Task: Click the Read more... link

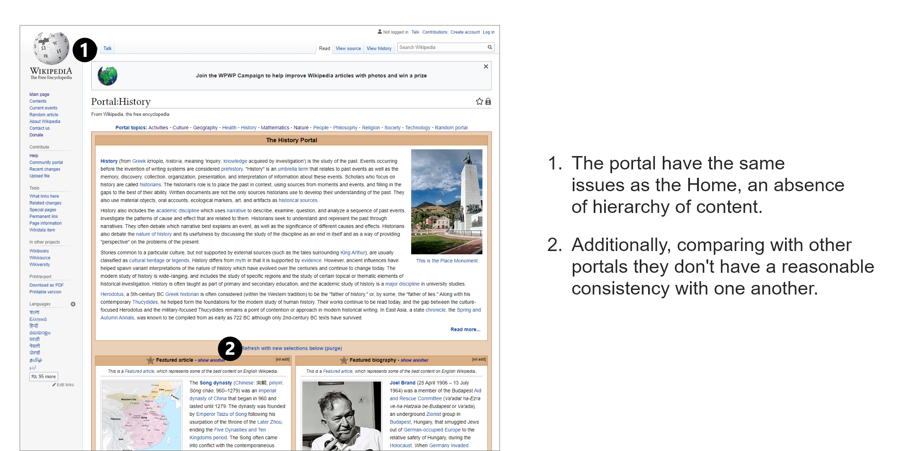Action: (465, 330)
